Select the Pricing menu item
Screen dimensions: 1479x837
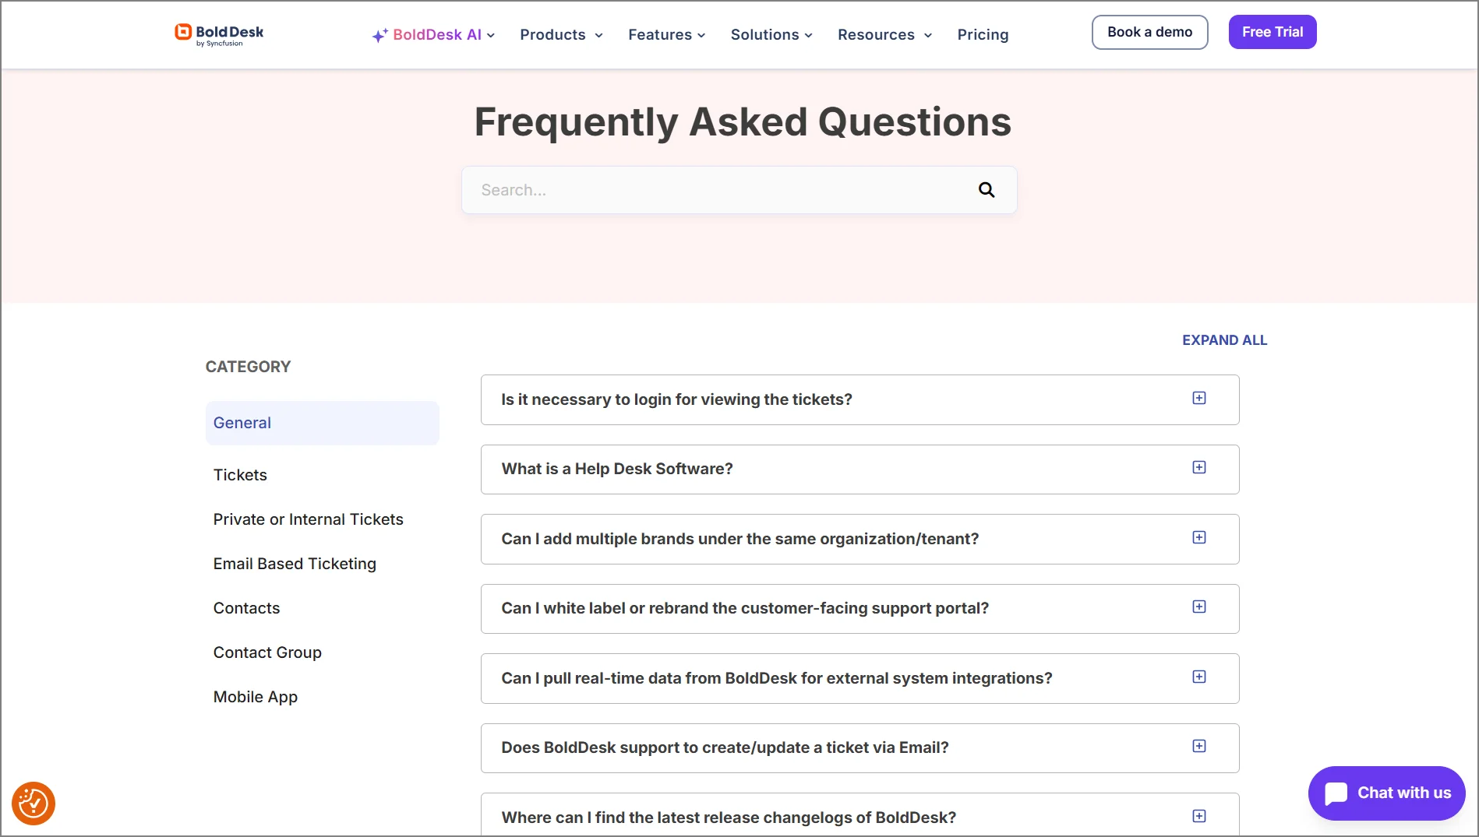pos(983,34)
